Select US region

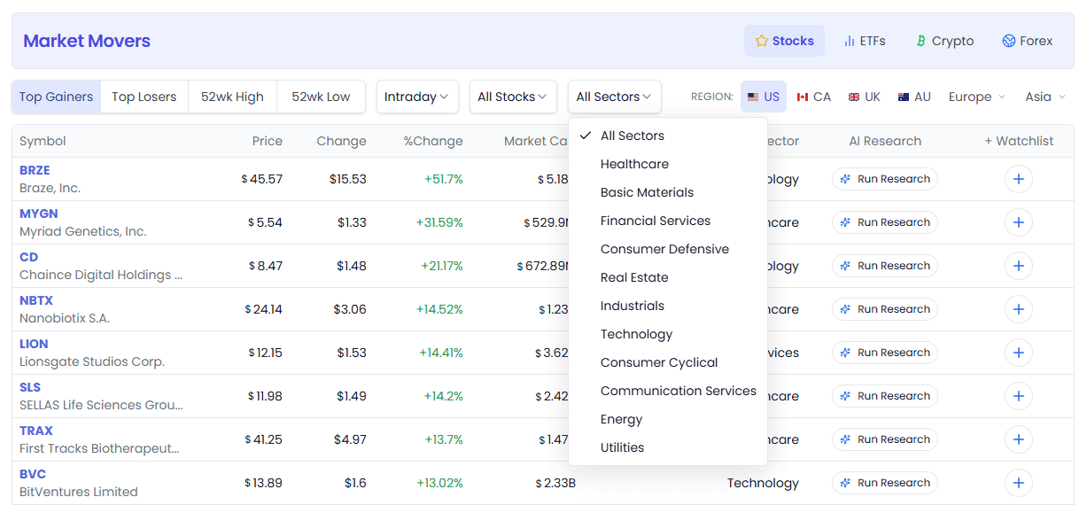pyautogui.click(x=764, y=97)
